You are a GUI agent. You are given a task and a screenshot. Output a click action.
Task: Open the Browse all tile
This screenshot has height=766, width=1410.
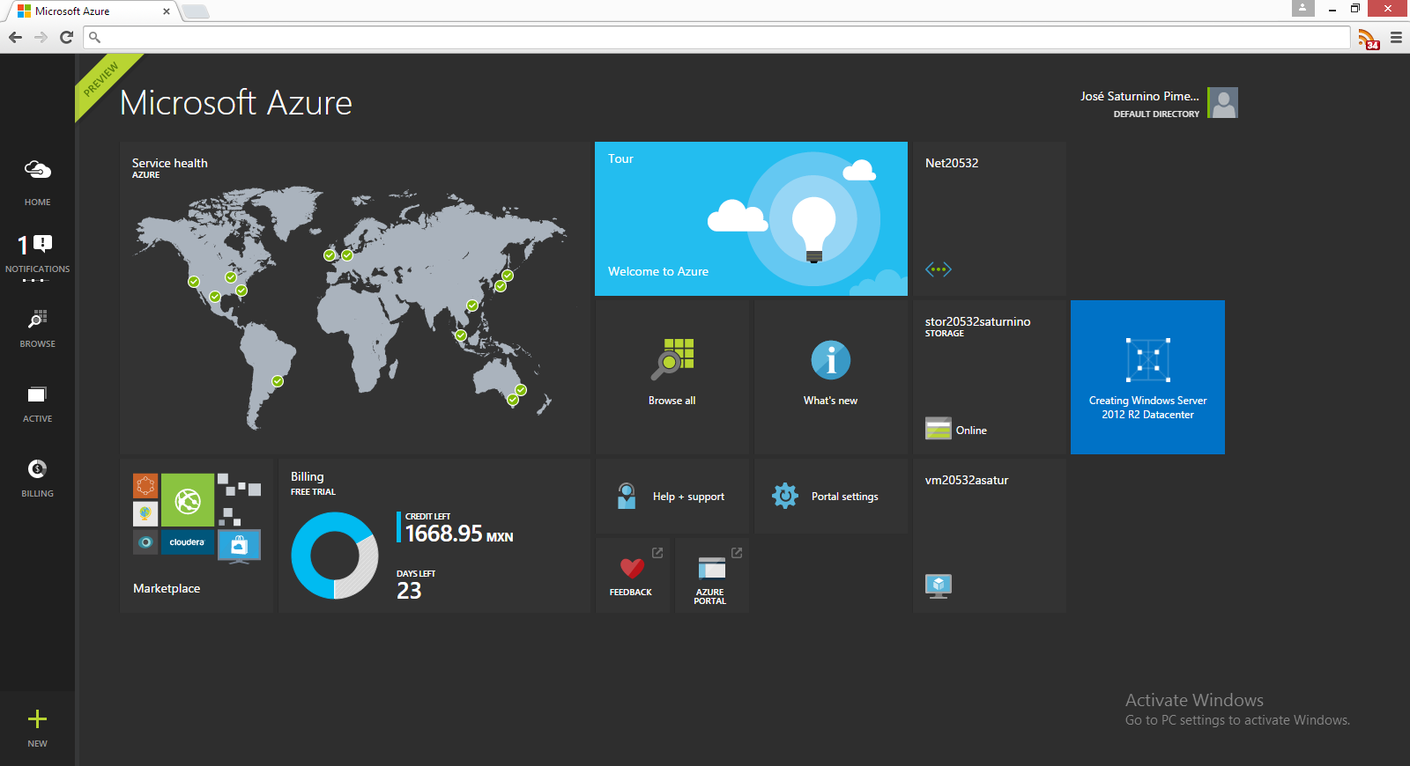pos(672,377)
